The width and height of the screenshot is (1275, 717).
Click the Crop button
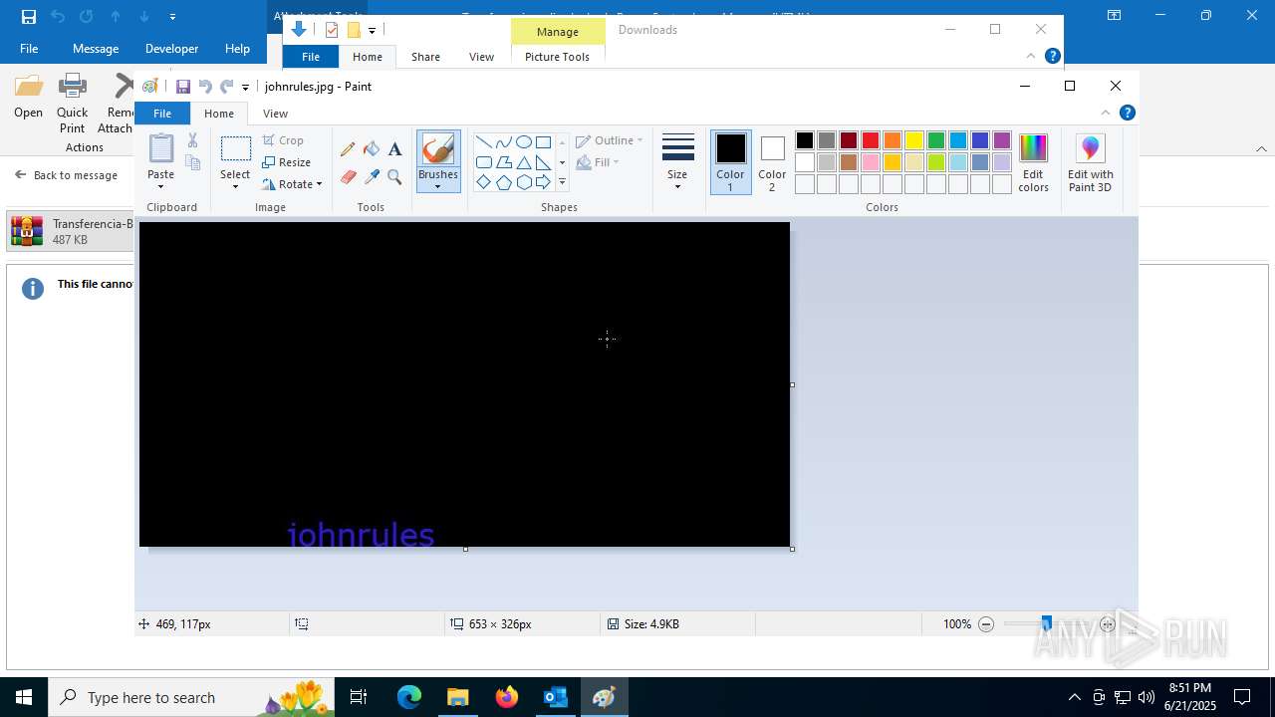coord(283,140)
